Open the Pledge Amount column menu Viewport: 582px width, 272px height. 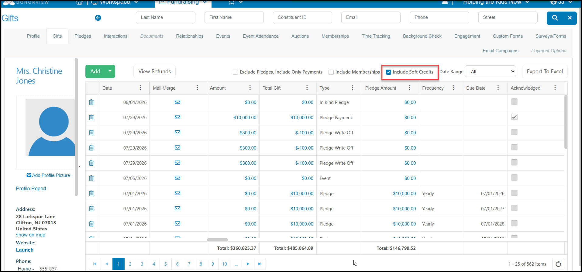pos(410,88)
